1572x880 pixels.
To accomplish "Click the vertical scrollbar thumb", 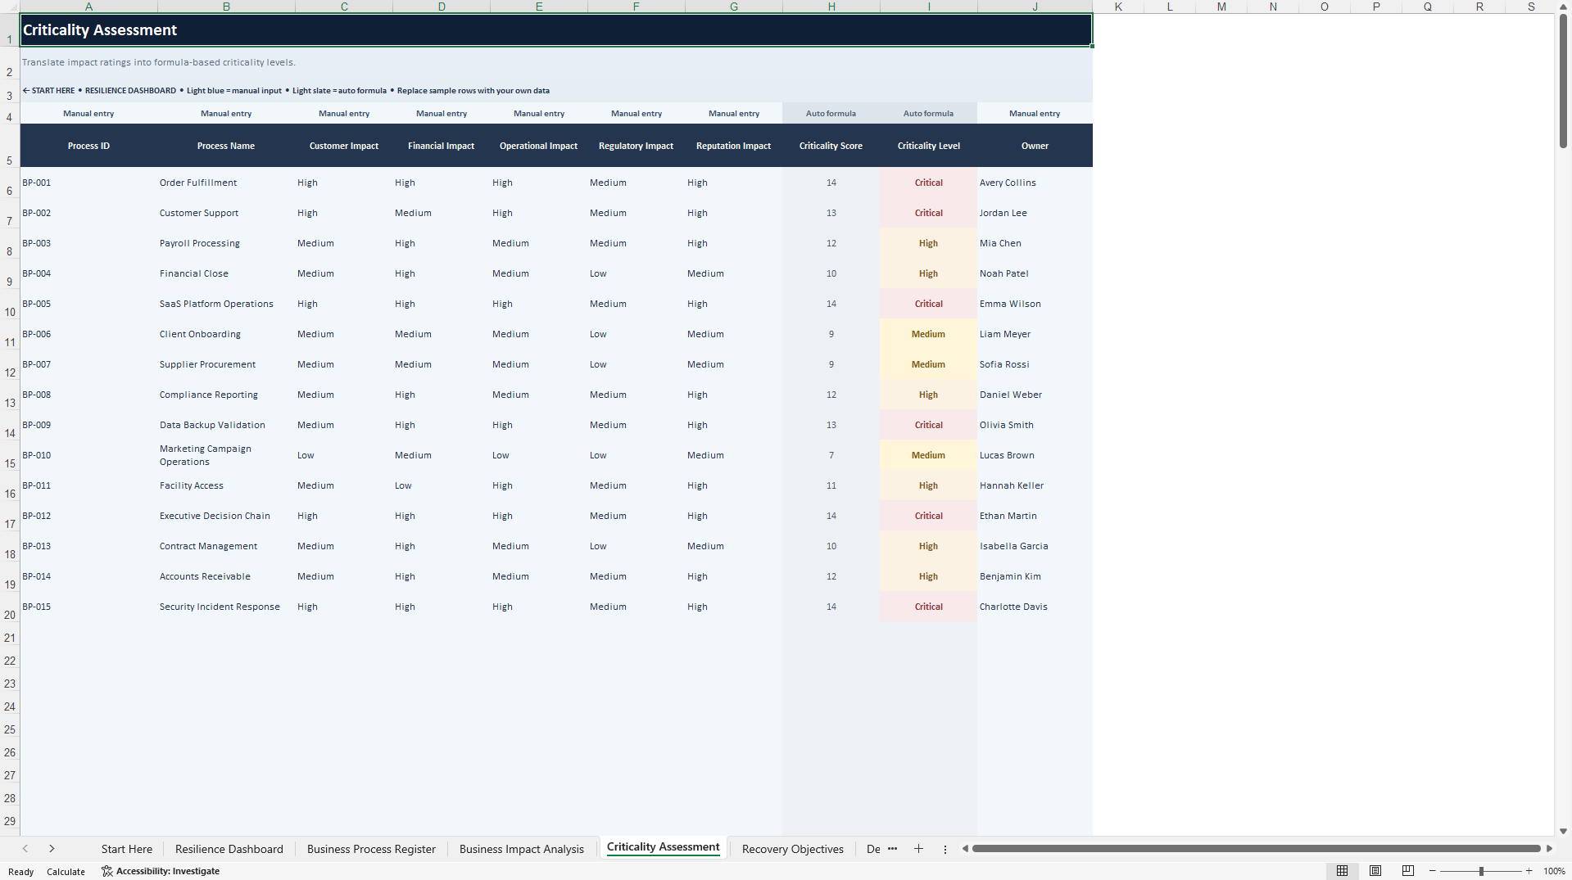I will point(1563,81).
